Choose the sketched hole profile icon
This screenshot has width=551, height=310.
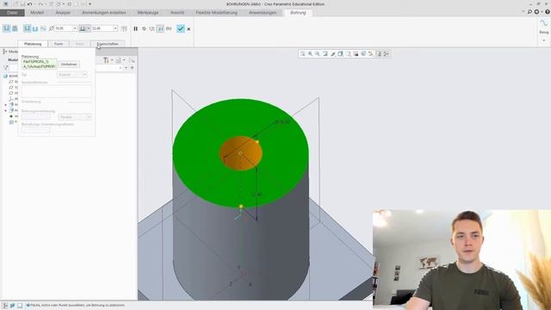point(43,28)
